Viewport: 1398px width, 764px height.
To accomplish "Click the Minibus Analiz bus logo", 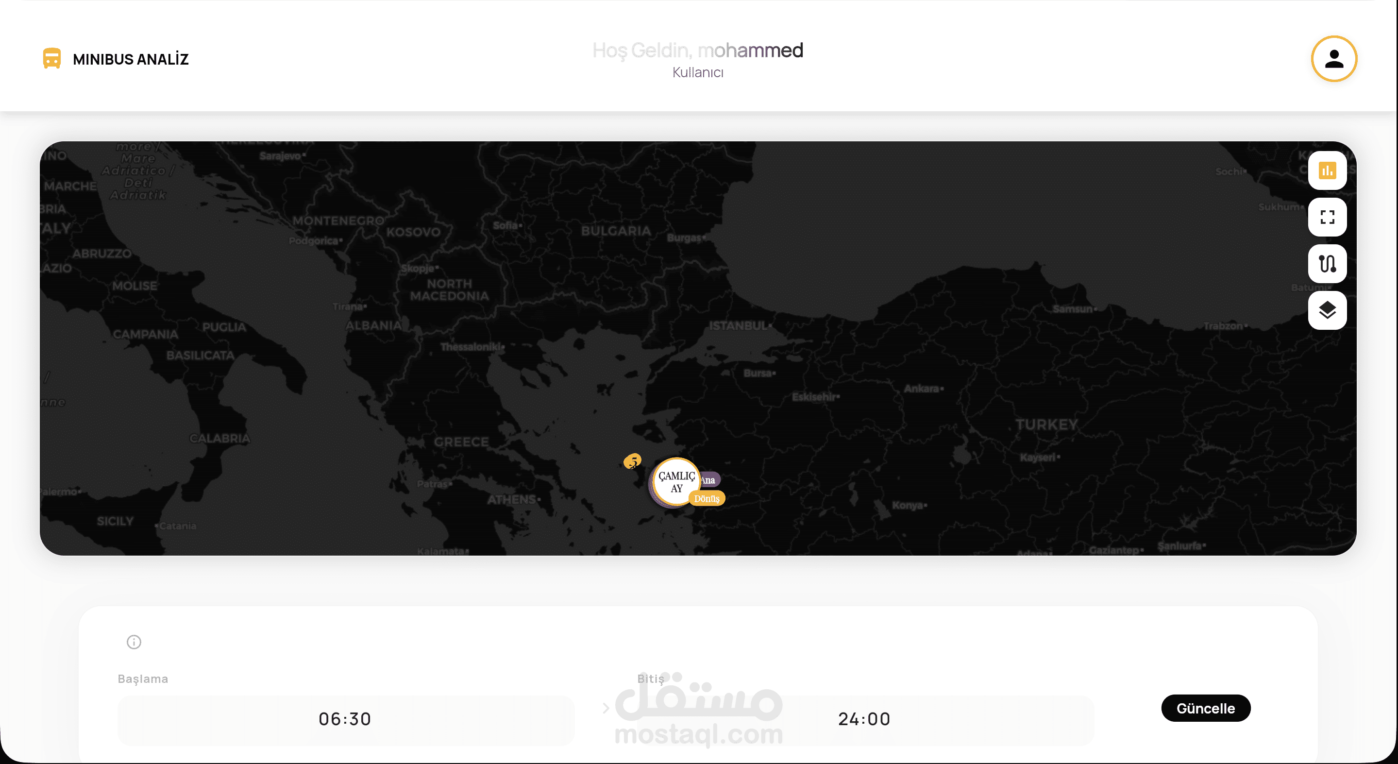I will (51, 58).
